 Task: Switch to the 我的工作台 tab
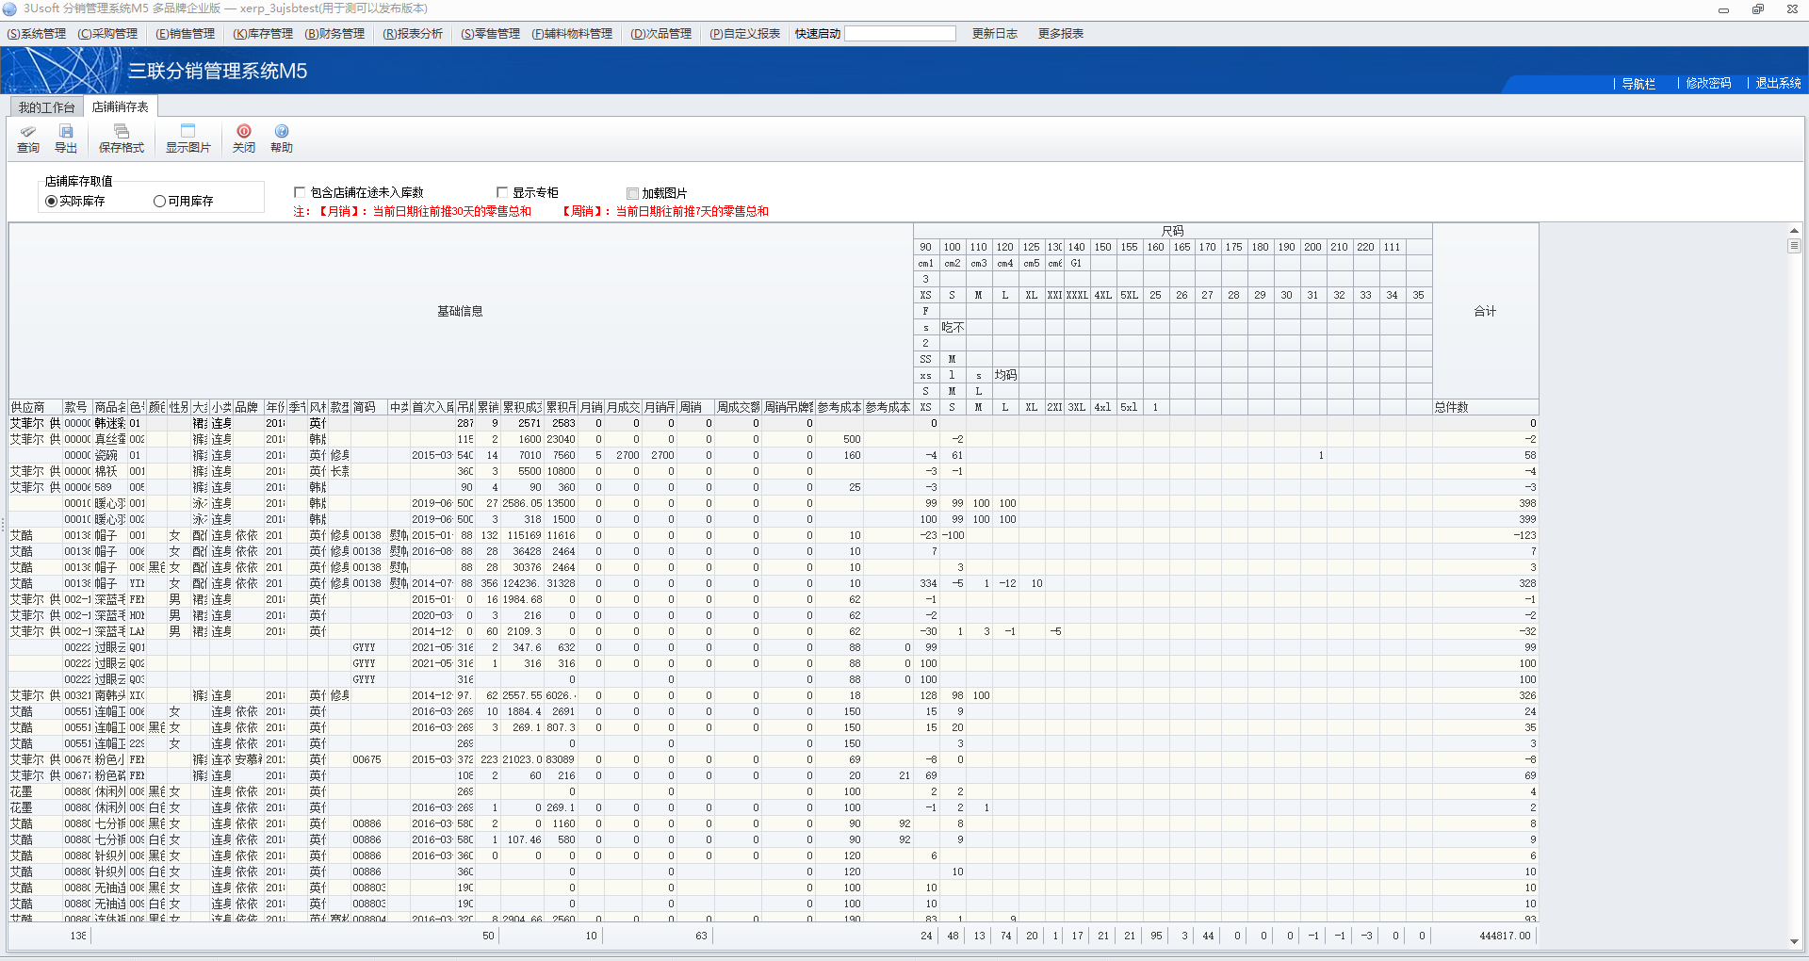(x=46, y=107)
